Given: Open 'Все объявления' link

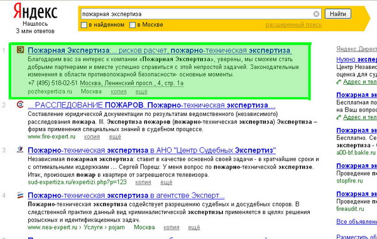Looking at the screenshot, I should [x=356, y=221].
